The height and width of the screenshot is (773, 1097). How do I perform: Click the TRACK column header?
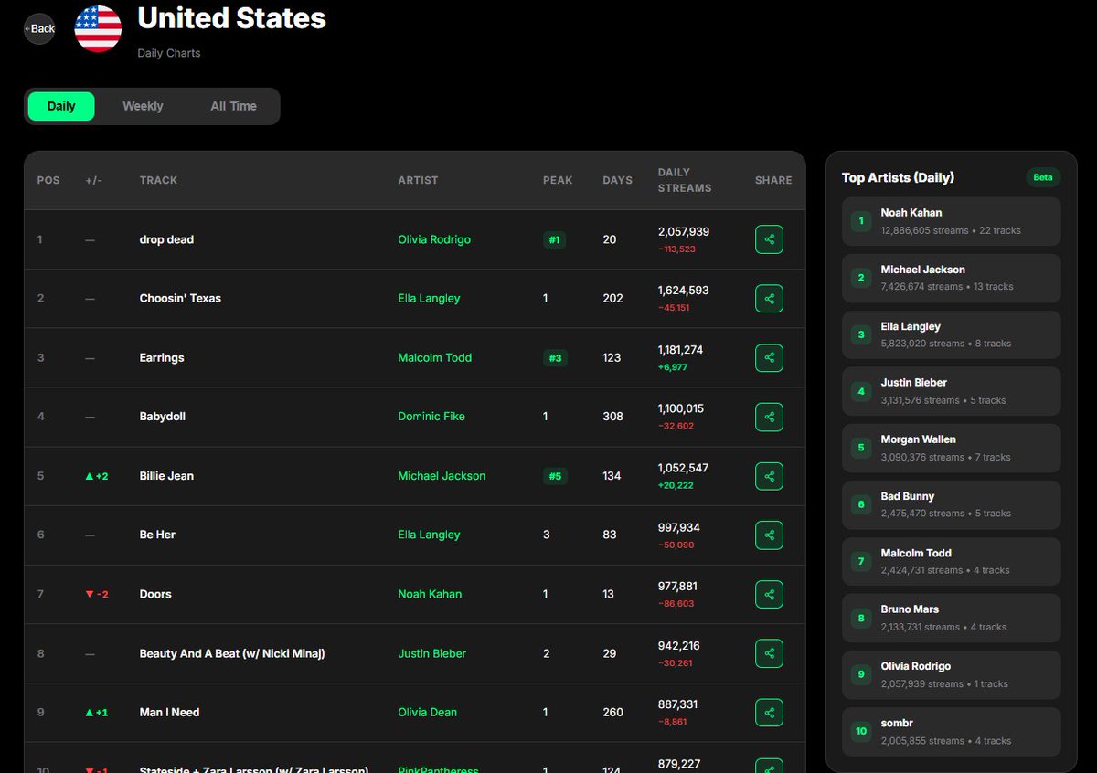158,180
